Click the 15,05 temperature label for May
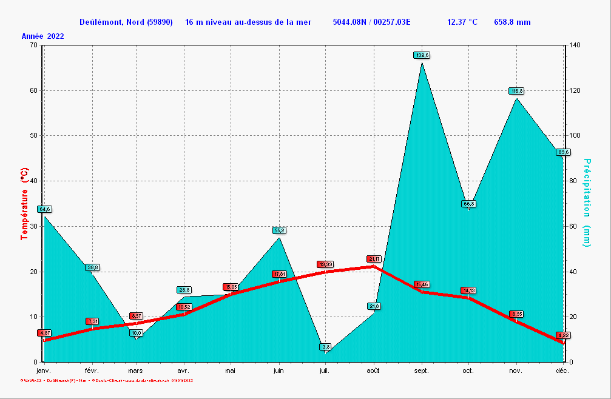Screen dimensions: 611x399 click(231, 287)
